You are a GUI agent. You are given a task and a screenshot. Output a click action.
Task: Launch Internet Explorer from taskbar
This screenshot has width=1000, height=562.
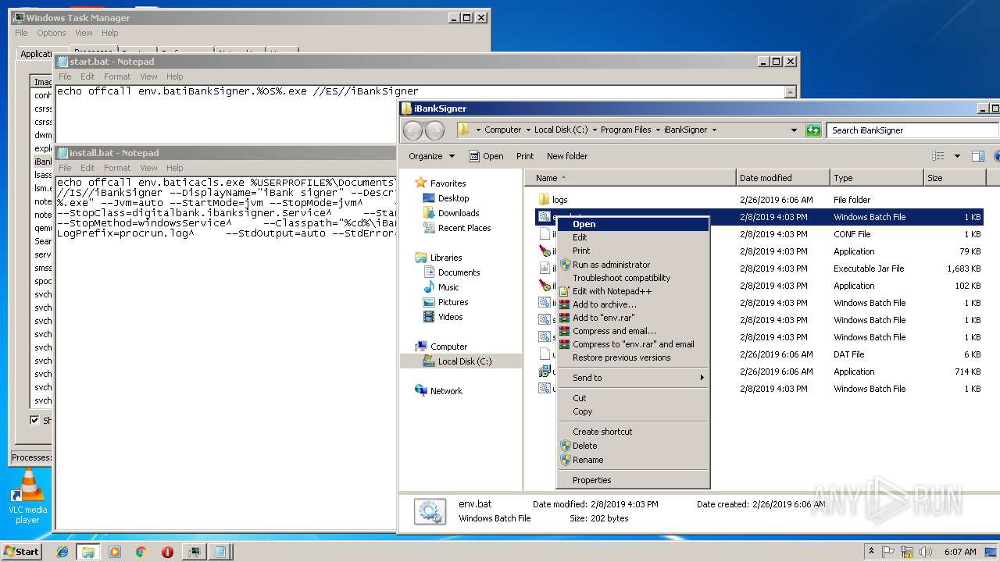coord(62,552)
